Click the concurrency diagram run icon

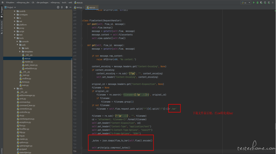pyautogui.click(x=269, y=2)
